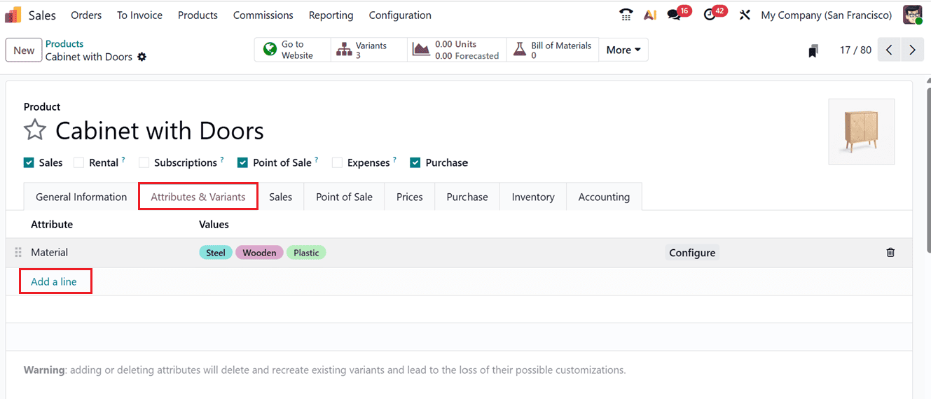This screenshot has height=399, width=931.
Task: Enable the Subscriptions checkbox
Action: pyautogui.click(x=144, y=162)
